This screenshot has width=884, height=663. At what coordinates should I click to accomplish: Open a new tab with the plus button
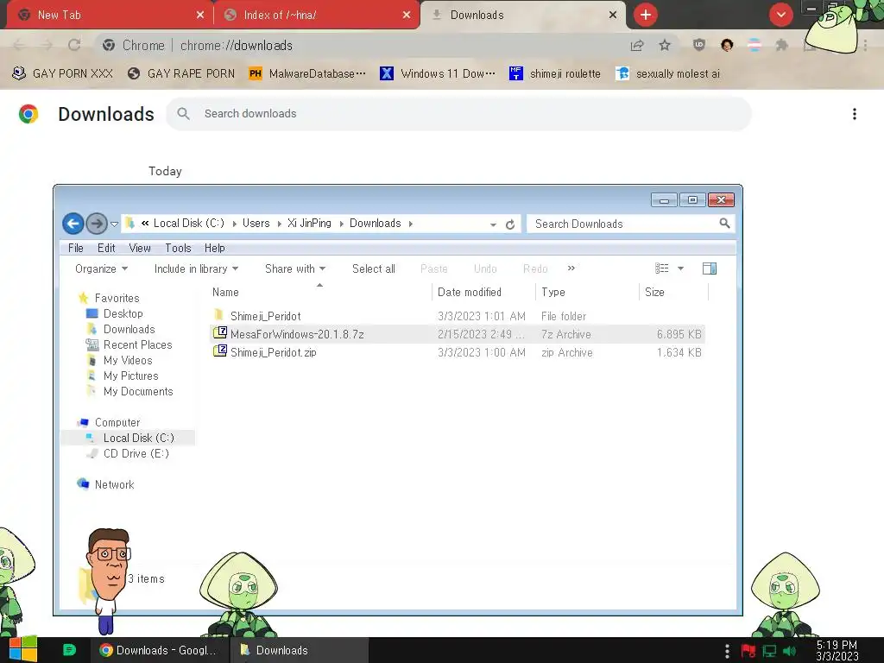(x=646, y=15)
